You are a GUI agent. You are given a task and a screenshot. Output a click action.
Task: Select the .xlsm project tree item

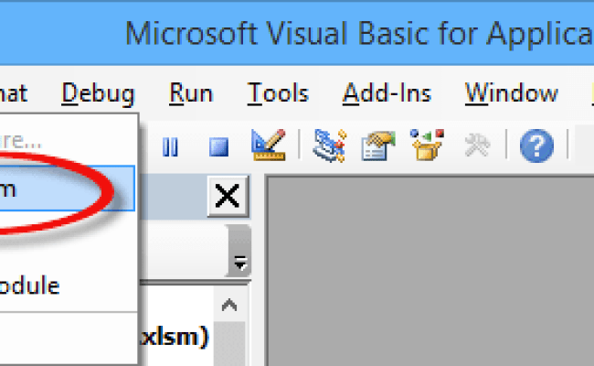(175, 337)
